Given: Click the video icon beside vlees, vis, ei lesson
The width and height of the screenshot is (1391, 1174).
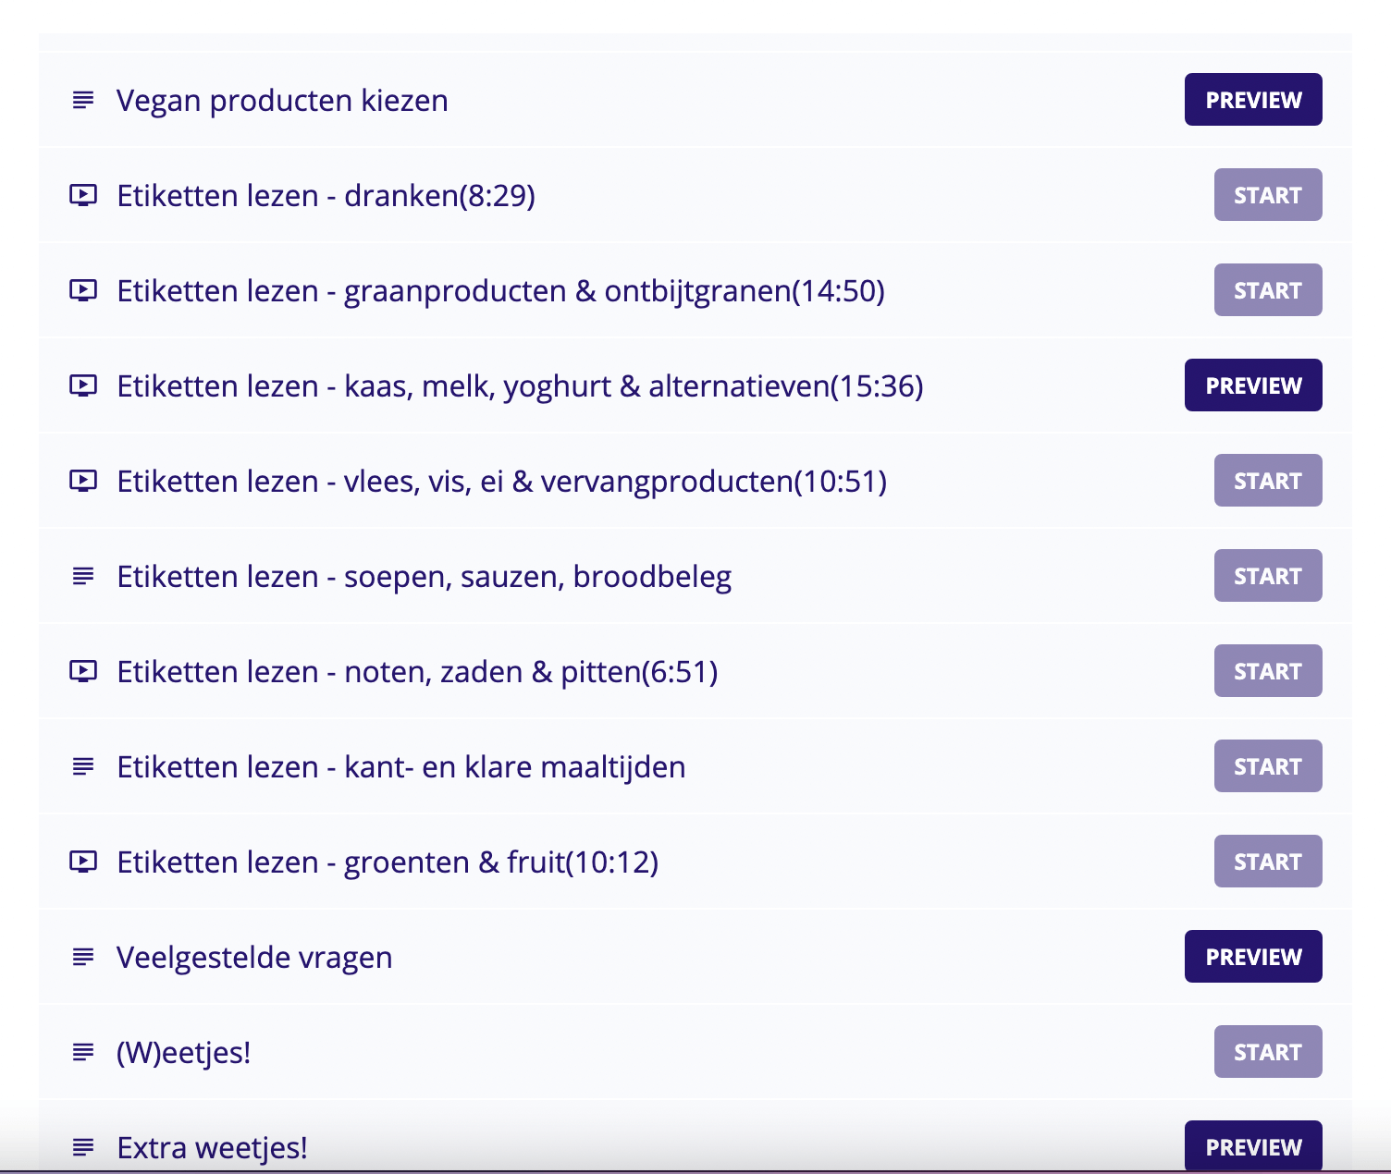Looking at the screenshot, I should click(83, 481).
